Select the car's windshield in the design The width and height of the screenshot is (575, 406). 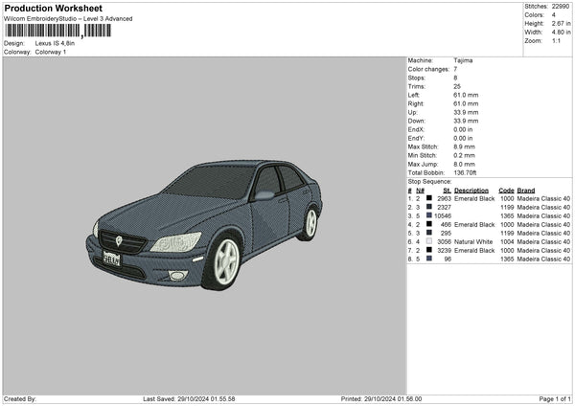tap(213, 180)
